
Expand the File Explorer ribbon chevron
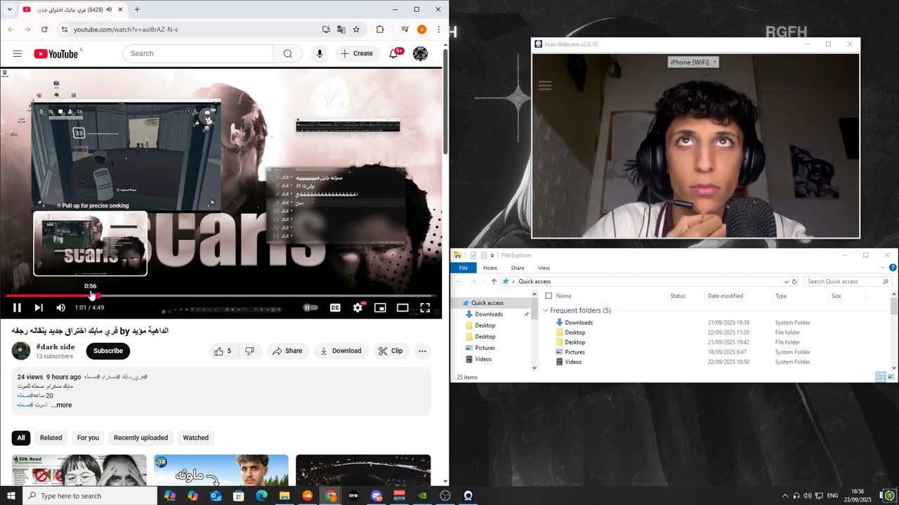pyautogui.click(x=883, y=268)
